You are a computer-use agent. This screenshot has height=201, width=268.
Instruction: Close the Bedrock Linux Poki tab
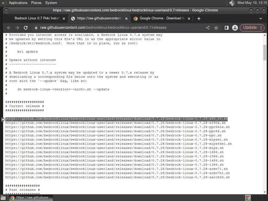click(64, 19)
